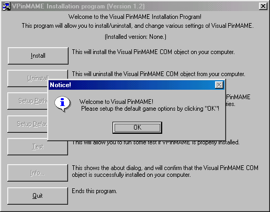
Task: Choose the Setup Defaults button
Action: click(28, 124)
